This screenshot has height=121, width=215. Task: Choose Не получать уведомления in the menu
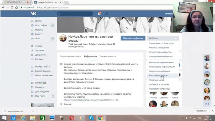[161, 62]
